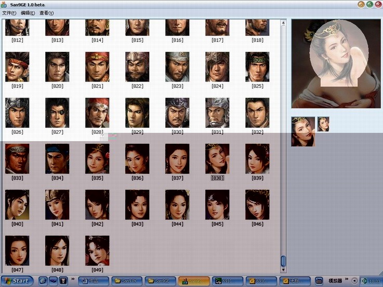
Task: Click the Windows Start button
Action: tap(17, 281)
